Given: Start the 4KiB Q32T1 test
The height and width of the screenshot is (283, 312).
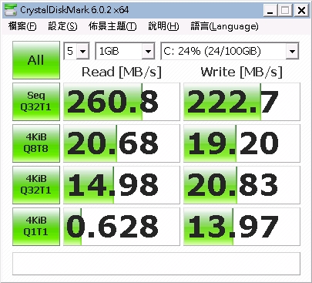Looking at the screenshot, I should (x=36, y=185).
